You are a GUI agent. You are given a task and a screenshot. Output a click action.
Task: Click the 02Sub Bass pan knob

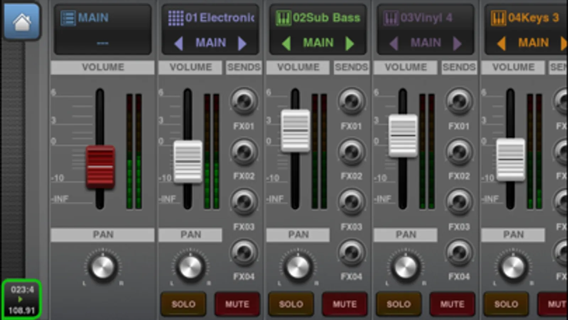(298, 267)
